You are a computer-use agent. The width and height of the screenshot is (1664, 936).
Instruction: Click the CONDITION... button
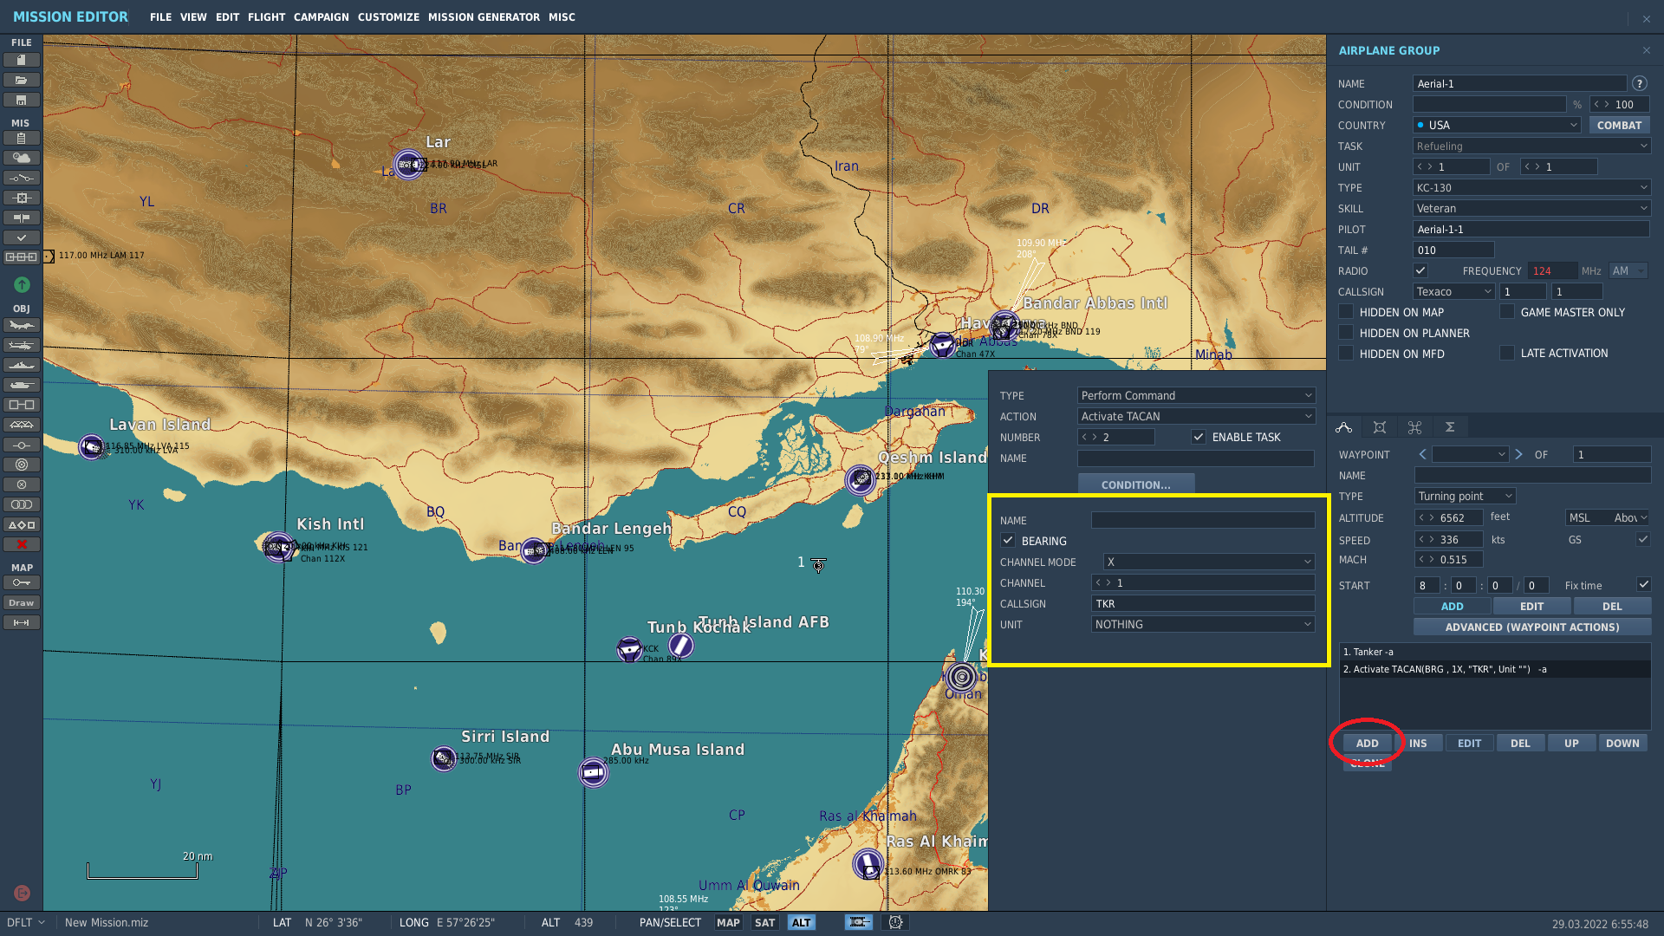pos(1135,485)
